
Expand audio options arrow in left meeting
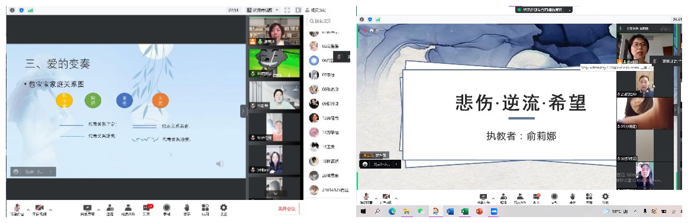click(28, 210)
